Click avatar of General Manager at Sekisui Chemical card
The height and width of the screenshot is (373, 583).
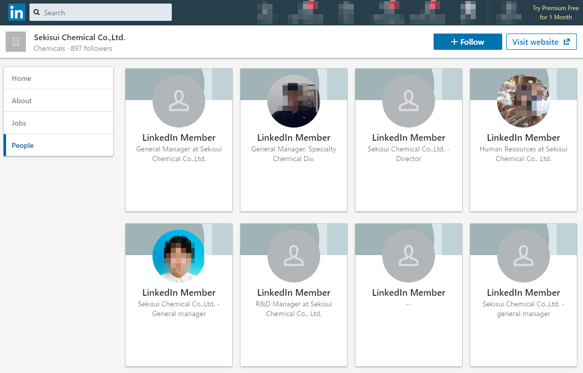pos(179,101)
